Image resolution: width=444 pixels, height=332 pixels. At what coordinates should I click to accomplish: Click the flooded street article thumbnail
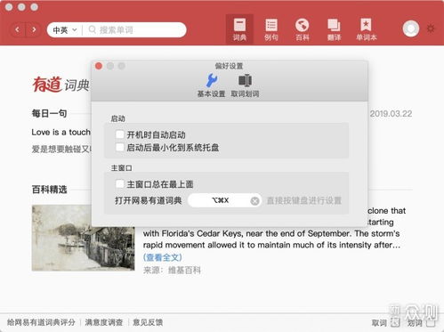coord(83,238)
